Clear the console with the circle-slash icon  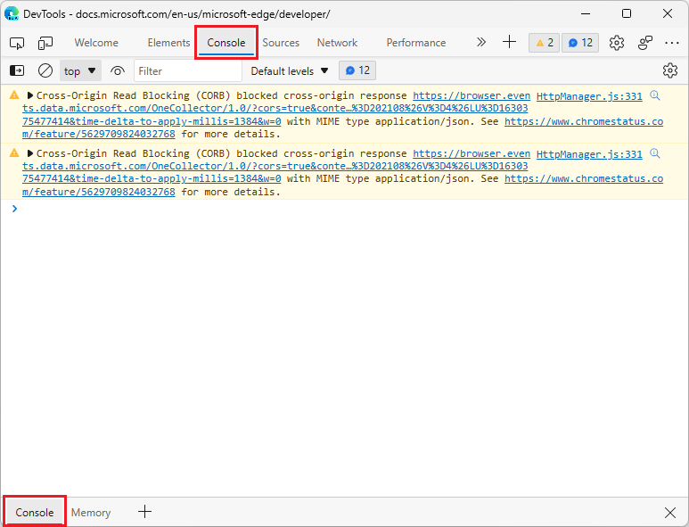45,70
